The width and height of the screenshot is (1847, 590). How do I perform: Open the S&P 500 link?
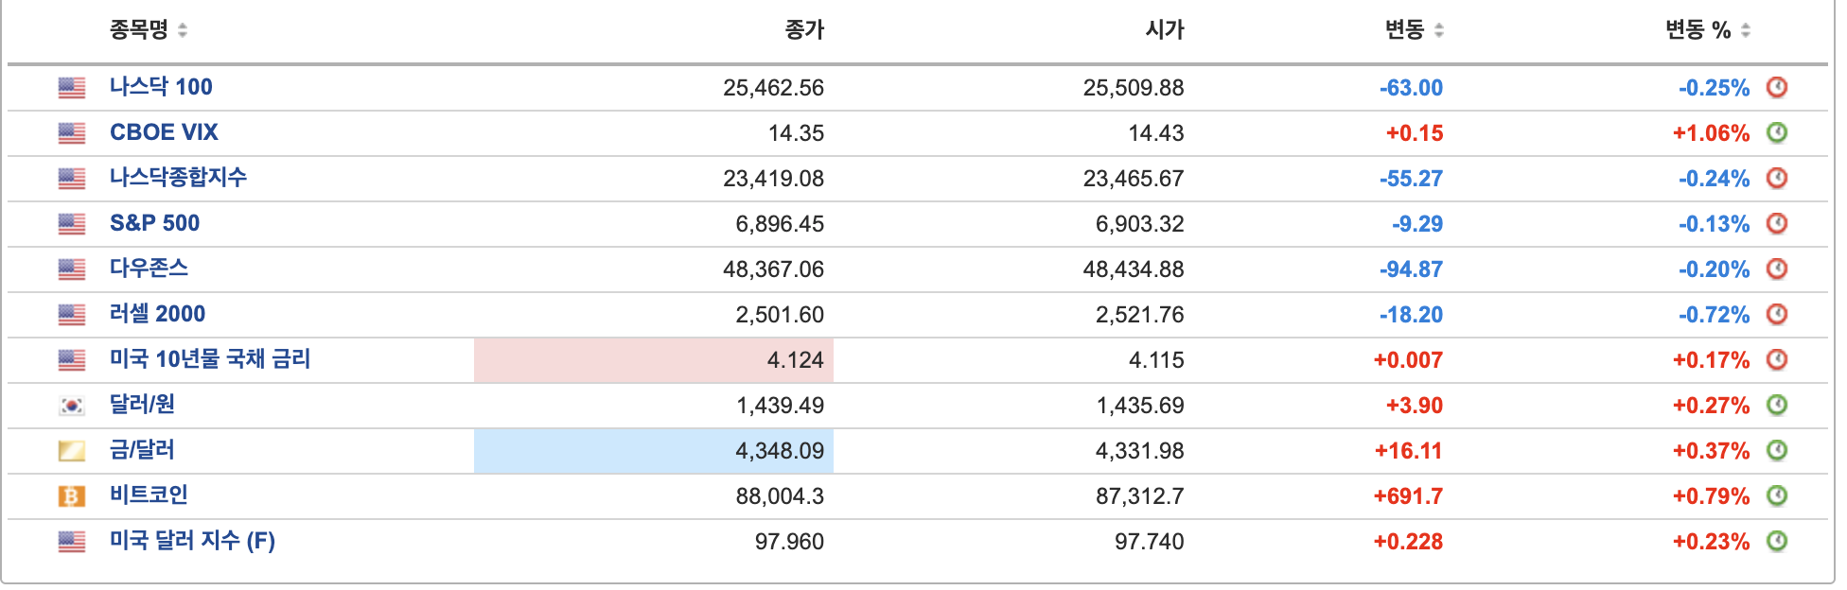154,223
